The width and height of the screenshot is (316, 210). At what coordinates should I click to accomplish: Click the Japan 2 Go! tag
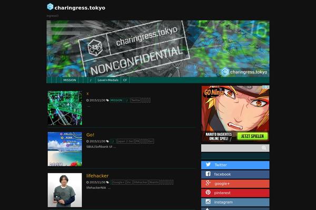coord(125,141)
